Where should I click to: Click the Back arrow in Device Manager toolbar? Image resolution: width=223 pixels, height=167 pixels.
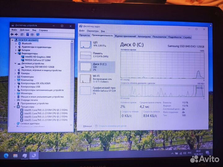click(x=12, y=34)
